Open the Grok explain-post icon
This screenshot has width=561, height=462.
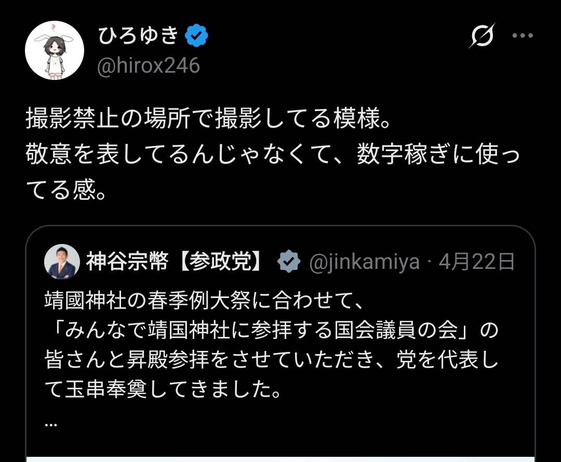[x=482, y=36]
